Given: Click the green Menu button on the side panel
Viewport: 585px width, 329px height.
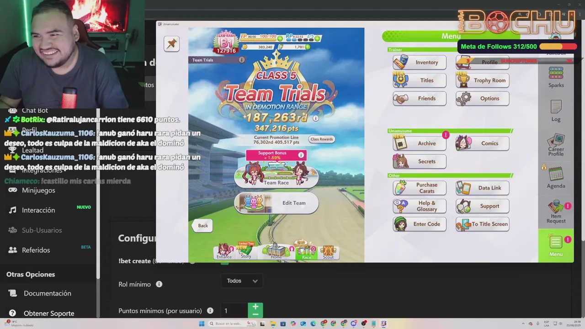Looking at the screenshot, I should pos(556,245).
